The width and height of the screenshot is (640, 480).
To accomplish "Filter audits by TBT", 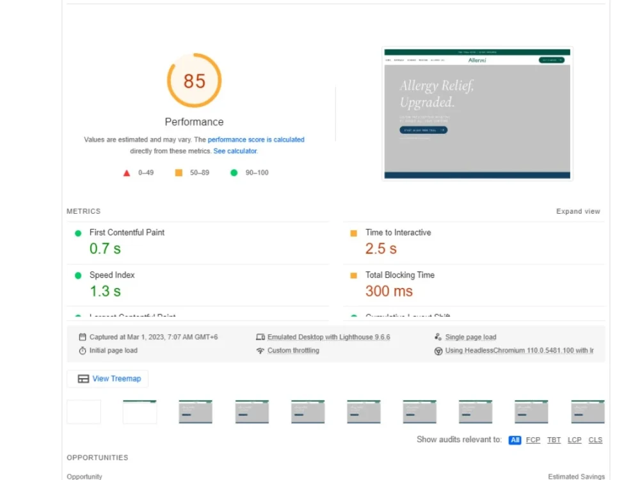I will pos(554,440).
